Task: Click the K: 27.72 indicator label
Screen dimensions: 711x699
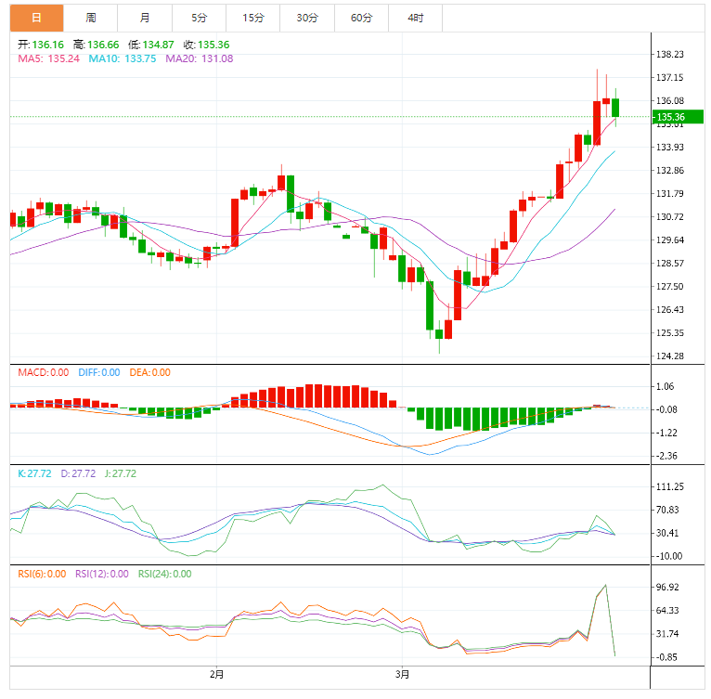Action: 34,473
